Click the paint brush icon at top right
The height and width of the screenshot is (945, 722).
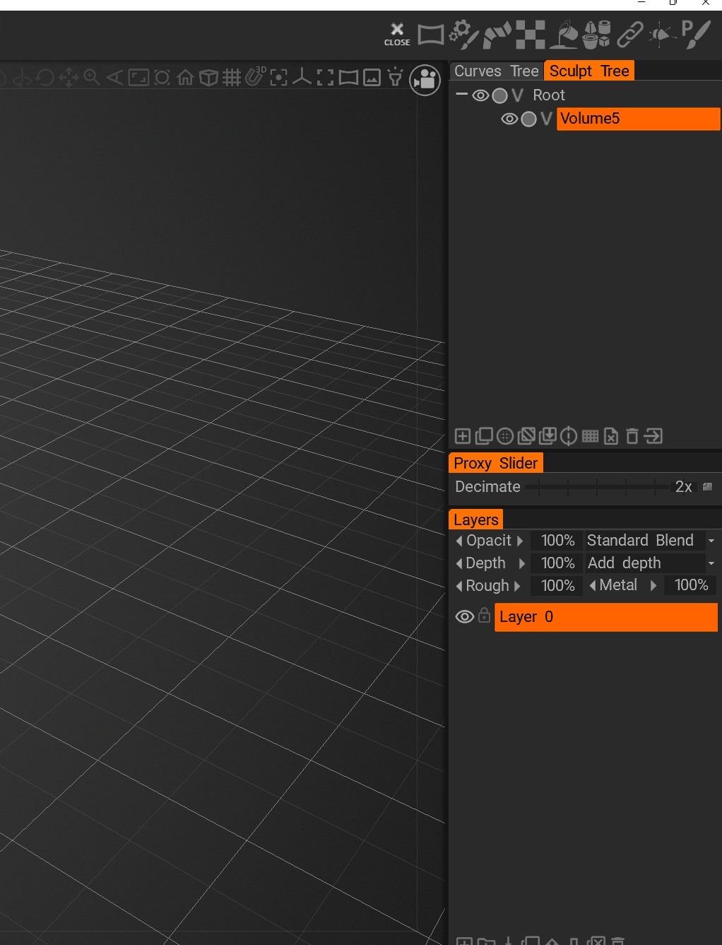pyautogui.click(x=696, y=34)
